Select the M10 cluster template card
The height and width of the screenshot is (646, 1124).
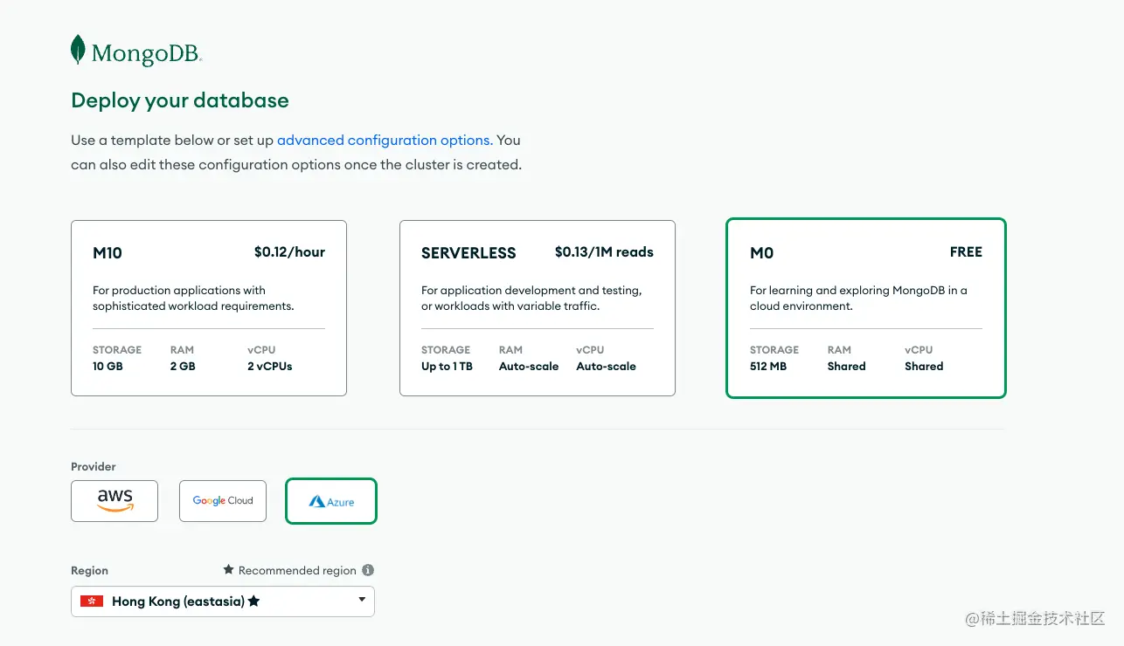209,308
